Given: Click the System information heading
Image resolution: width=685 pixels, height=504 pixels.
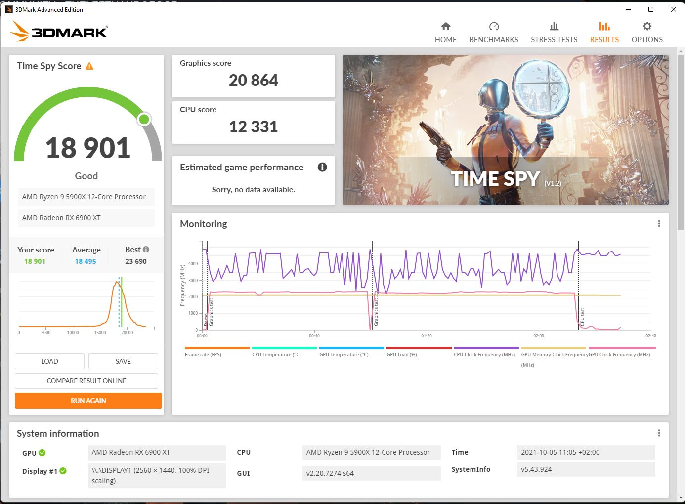Looking at the screenshot, I should tap(58, 433).
